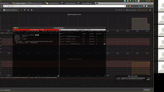Toggle the first Canary hash legend series

point(14,77)
